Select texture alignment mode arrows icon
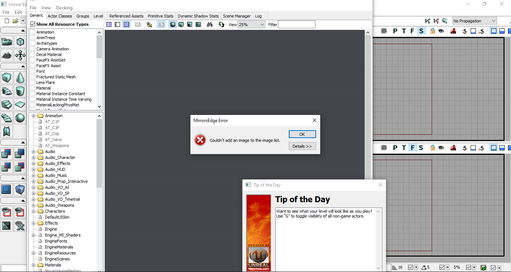 click(20, 56)
